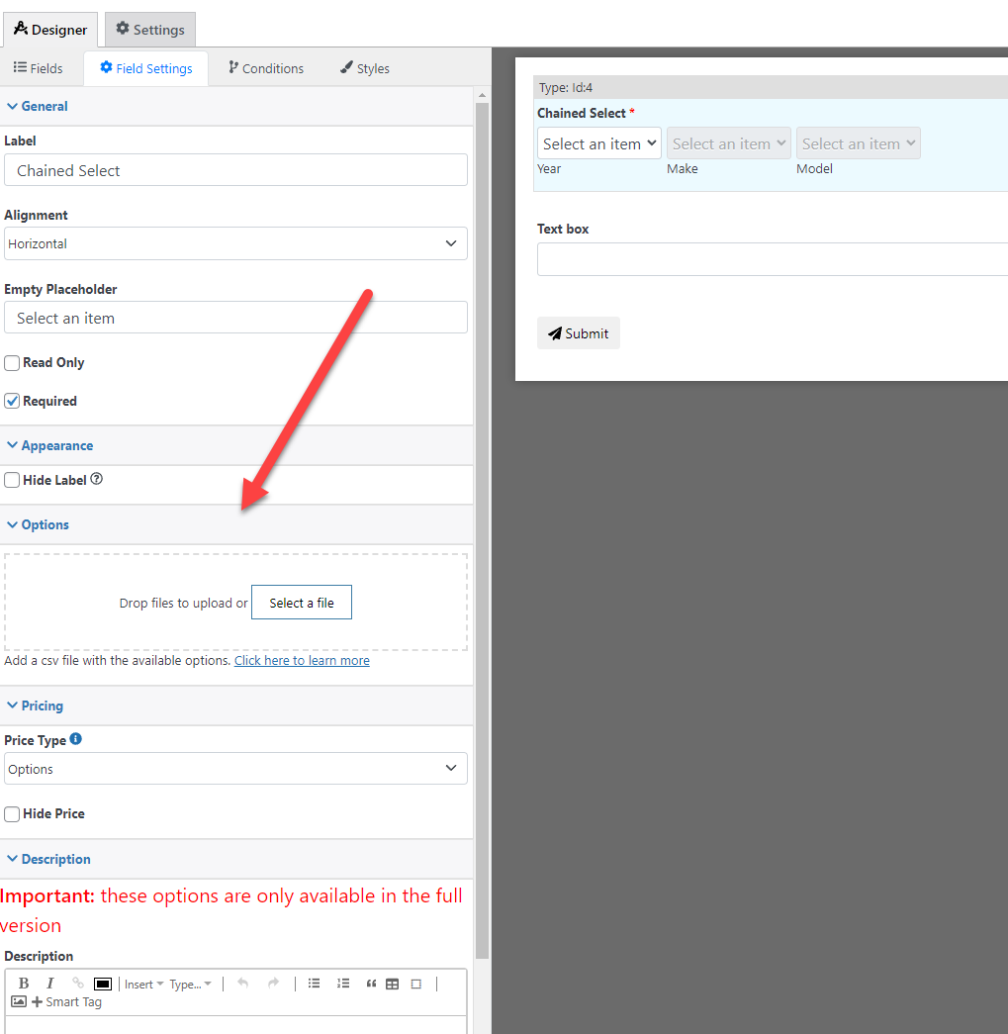Open the Settings tab
The height and width of the screenshot is (1034, 1008).
[x=150, y=30]
